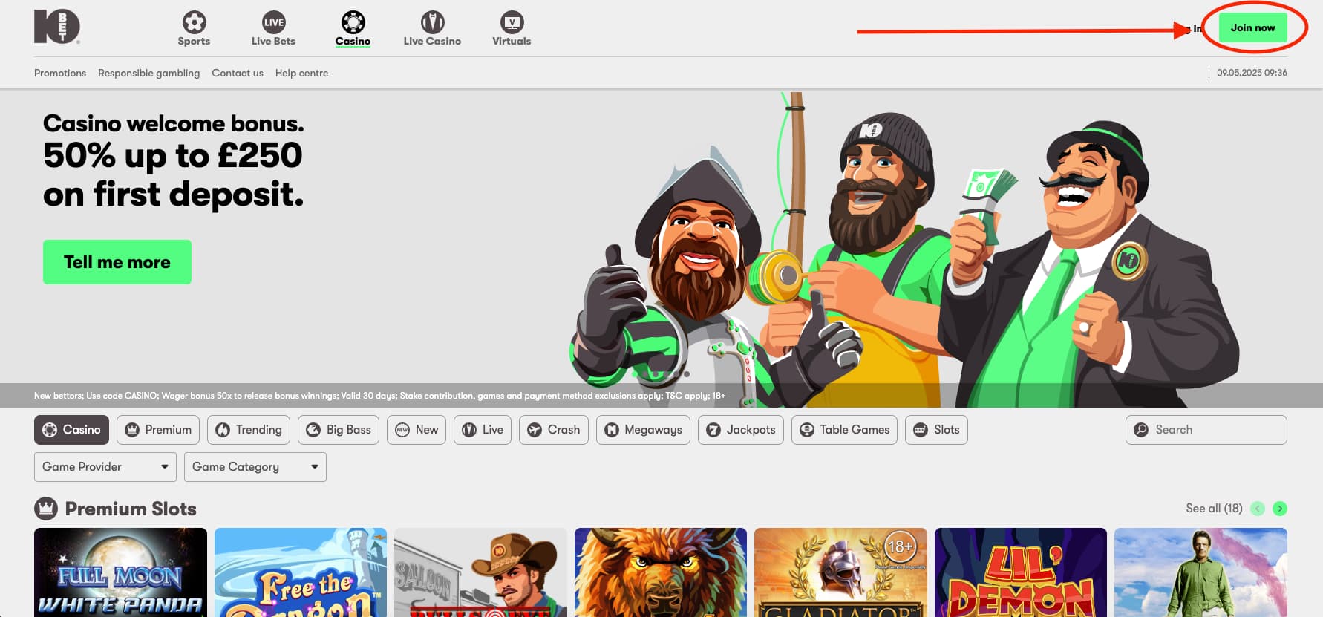Viewport: 1323px width, 617px height.
Task: Expand the Game Category dropdown
Action: tap(255, 467)
